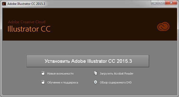Click Установить Adobe Illustrator CC 2015.3 button
The height and width of the screenshot is (97, 179).
[x=88, y=61]
